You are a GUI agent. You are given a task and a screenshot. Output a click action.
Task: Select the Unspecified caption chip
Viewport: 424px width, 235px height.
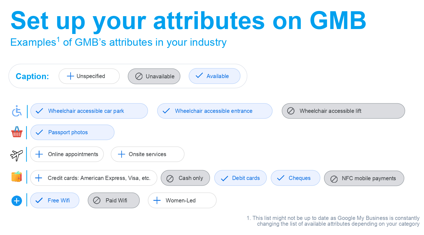click(x=89, y=76)
